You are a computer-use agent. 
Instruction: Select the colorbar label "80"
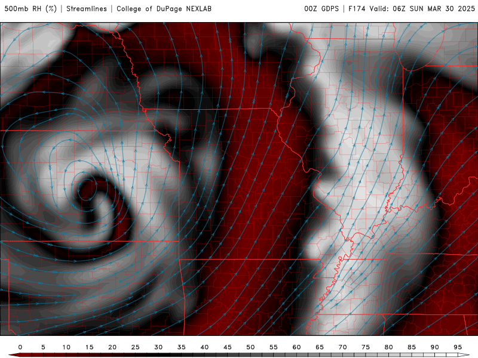click(389, 347)
